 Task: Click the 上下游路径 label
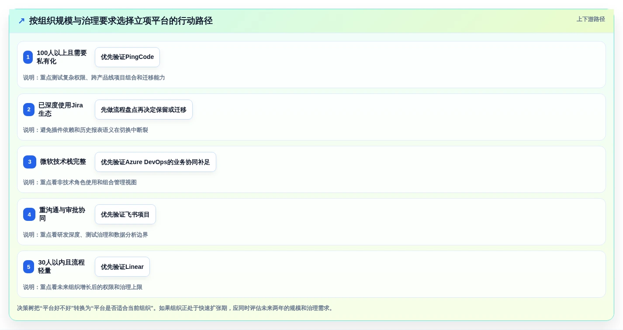(x=591, y=19)
